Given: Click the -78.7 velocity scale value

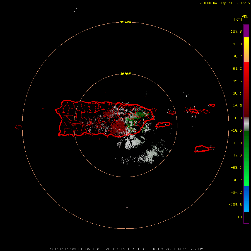Looking at the screenshot, I should (236, 180).
